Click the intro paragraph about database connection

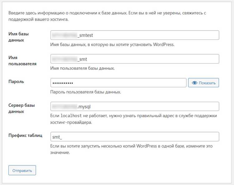coord(107,16)
